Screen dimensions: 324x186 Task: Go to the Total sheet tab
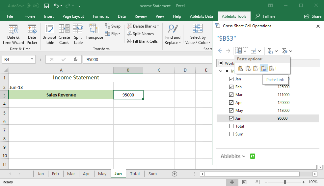pos(135,174)
